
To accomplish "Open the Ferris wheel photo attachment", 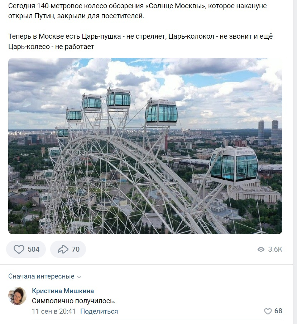I will 145,146.
